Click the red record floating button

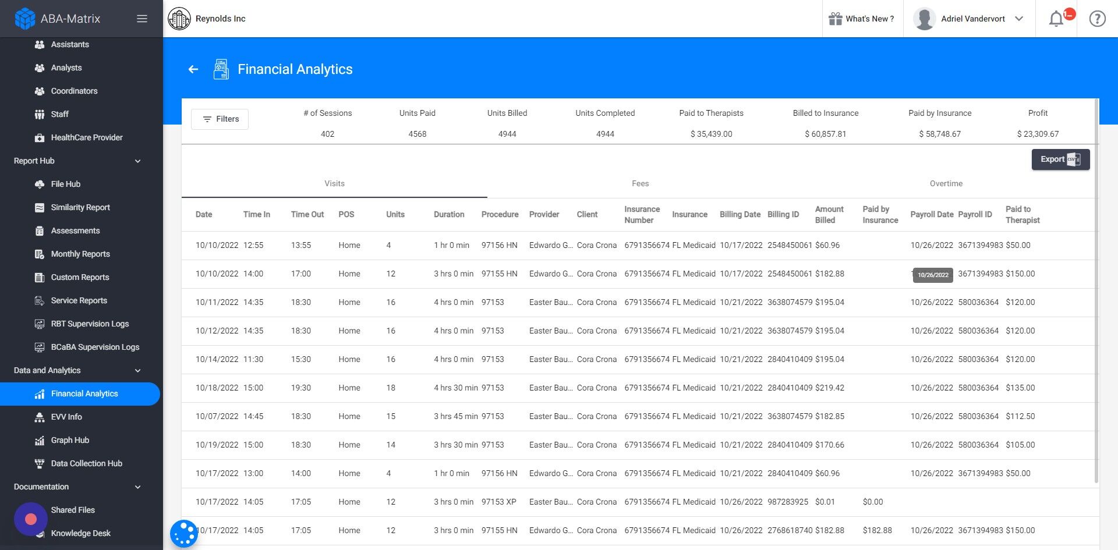[31, 519]
